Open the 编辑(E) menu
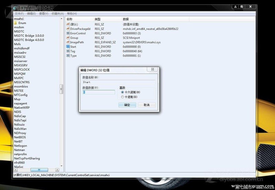The image size is (275, 190). coord(31,13)
